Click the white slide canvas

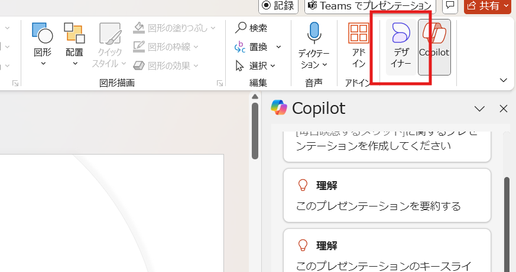[x=112, y=213]
